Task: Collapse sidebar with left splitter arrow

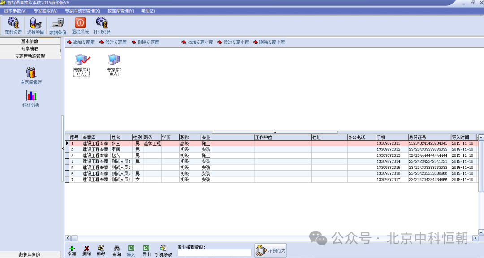Action: [x=63, y=148]
